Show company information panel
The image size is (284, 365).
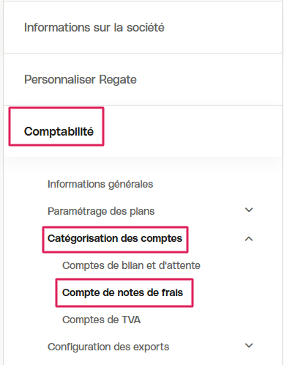94,27
